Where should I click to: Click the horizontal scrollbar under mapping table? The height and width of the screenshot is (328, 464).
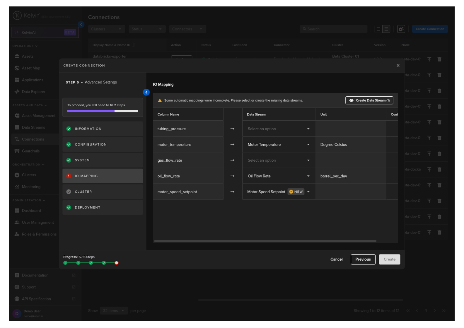click(265, 241)
